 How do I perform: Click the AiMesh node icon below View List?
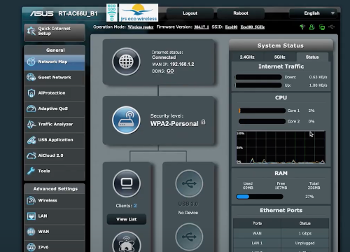click(127, 242)
